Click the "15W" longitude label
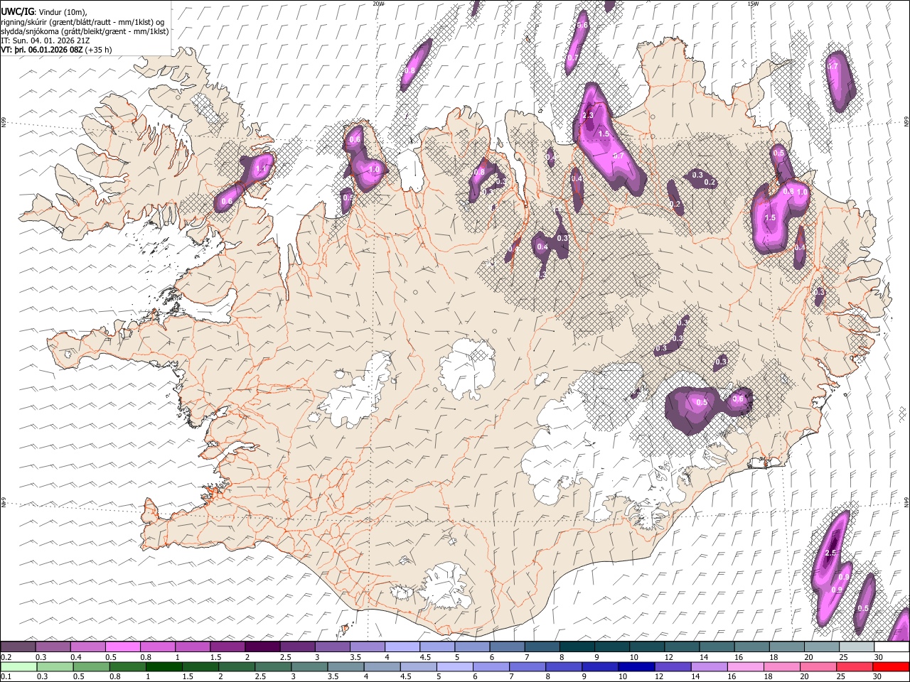The width and height of the screenshot is (910, 682). (x=753, y=4)
